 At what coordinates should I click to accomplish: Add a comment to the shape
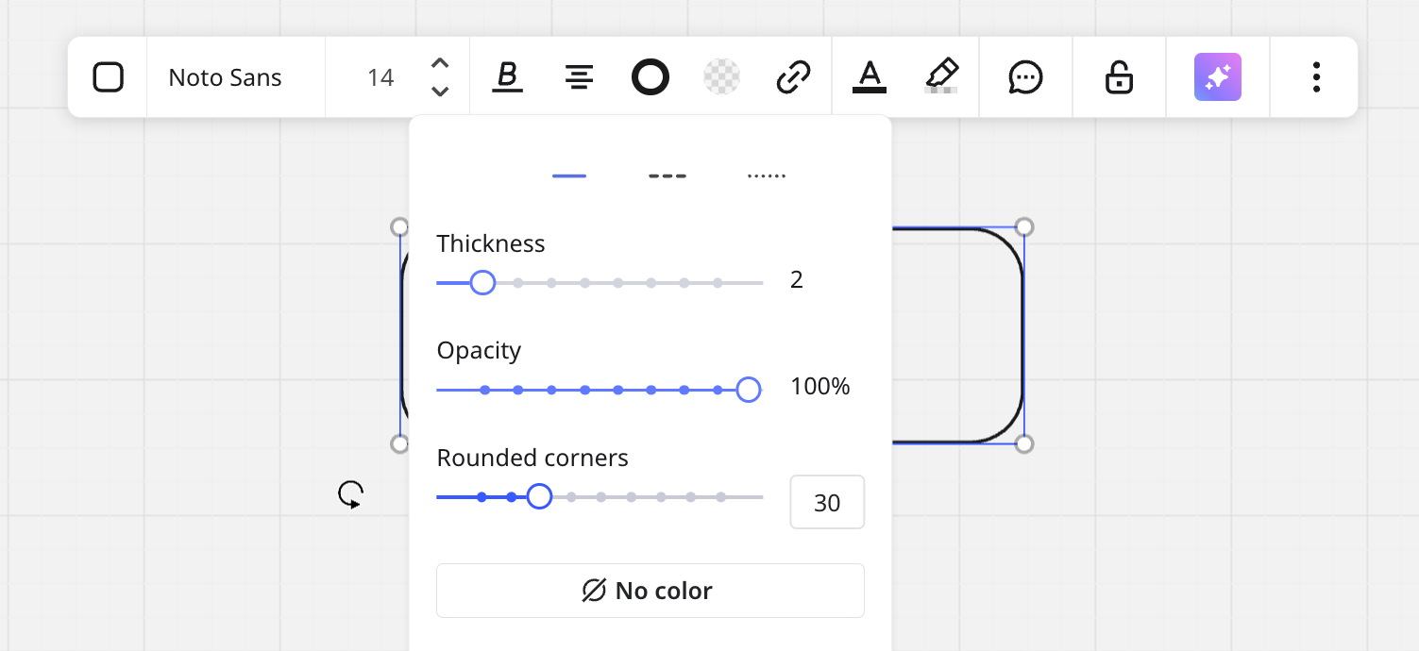coord(1025,76)
